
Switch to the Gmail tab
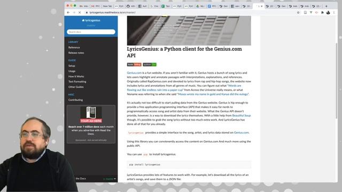(x=96, y=6)
